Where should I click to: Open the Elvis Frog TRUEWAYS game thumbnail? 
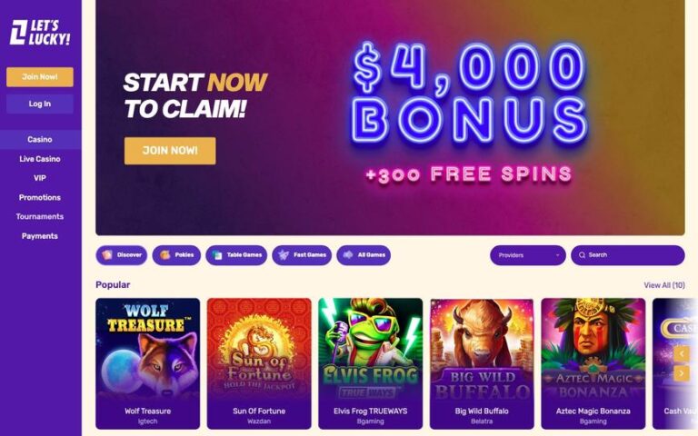coord(371,363)
